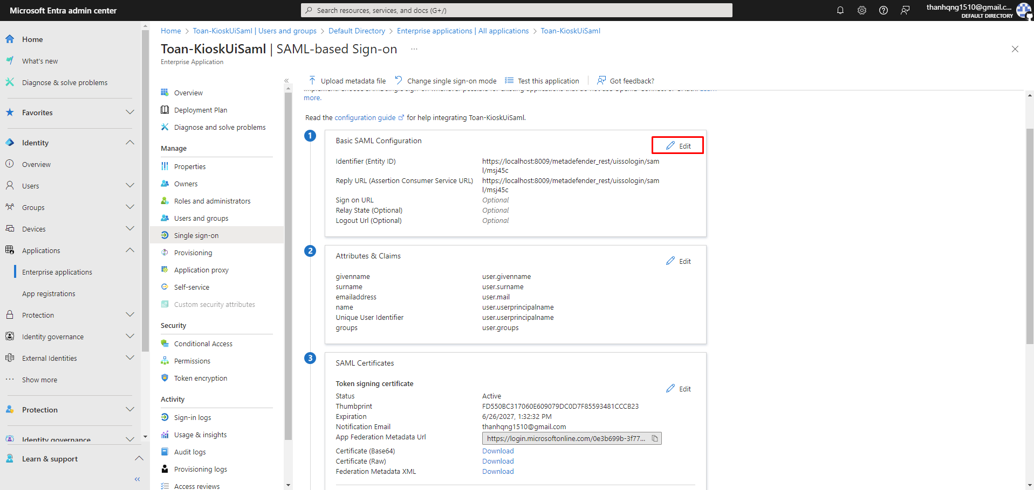Click Upload metadata file
Image resolution: width=1034 pixels, height=490 pixels.
click(347, 81)
